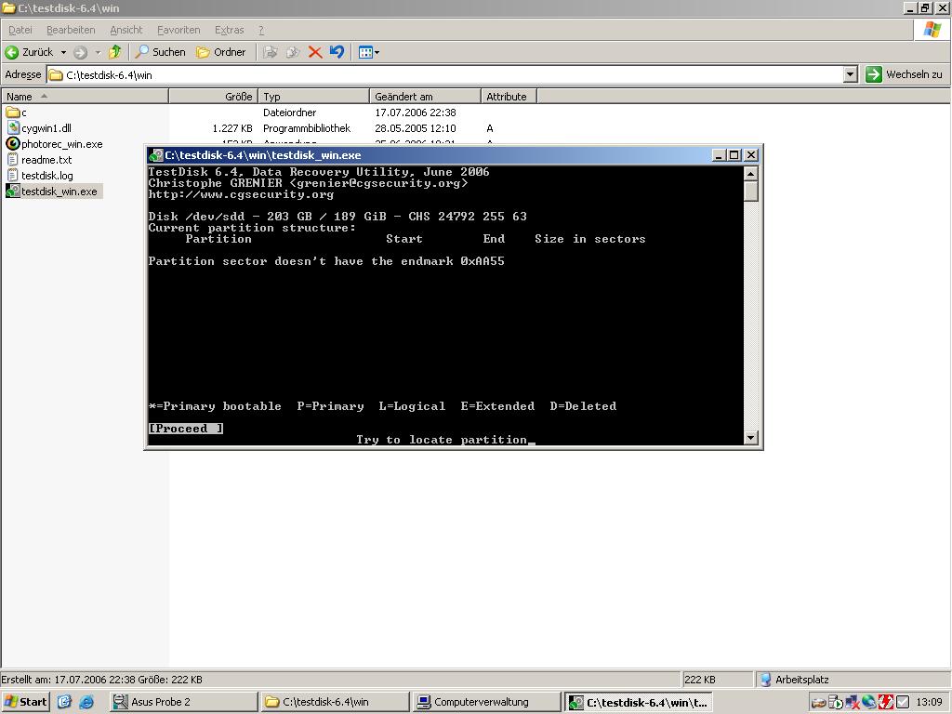Sort by the Attribute column header
The height and width of the screenshot is (714, 952).
(509, 97)
